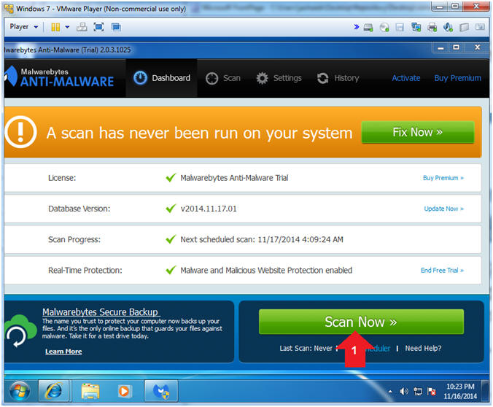Click the Action Center flag tray icon
This screenshot has width=493, height=407.
pos(432,391)
